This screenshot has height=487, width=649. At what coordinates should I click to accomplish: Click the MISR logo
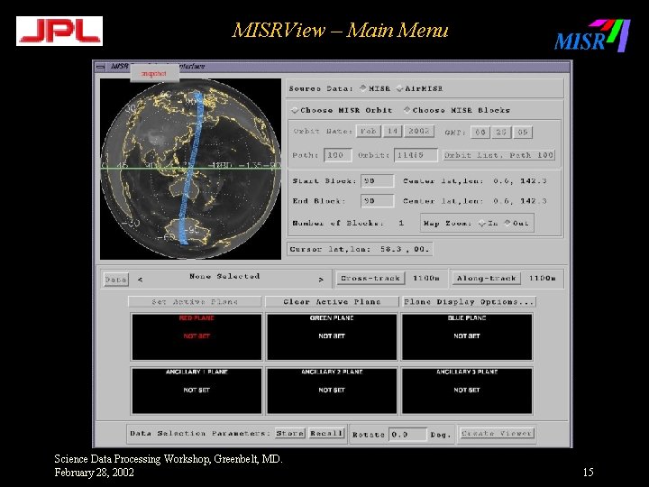click(x=592, y=35)
